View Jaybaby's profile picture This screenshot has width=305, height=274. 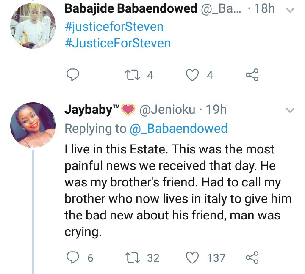33,125
